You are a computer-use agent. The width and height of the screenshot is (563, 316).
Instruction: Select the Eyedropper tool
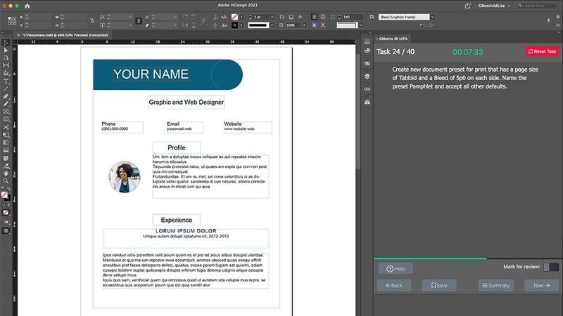(x=6, y=166)
